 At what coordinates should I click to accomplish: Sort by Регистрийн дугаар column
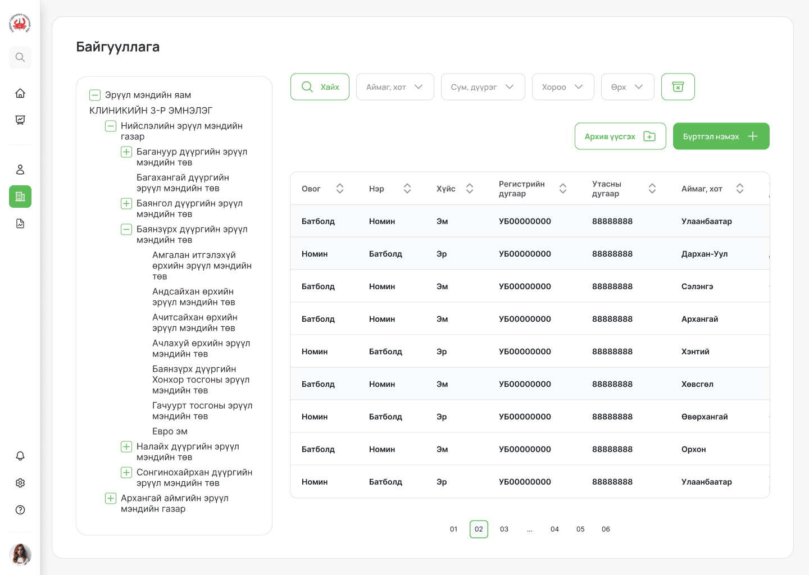click(x=563, y=189)
